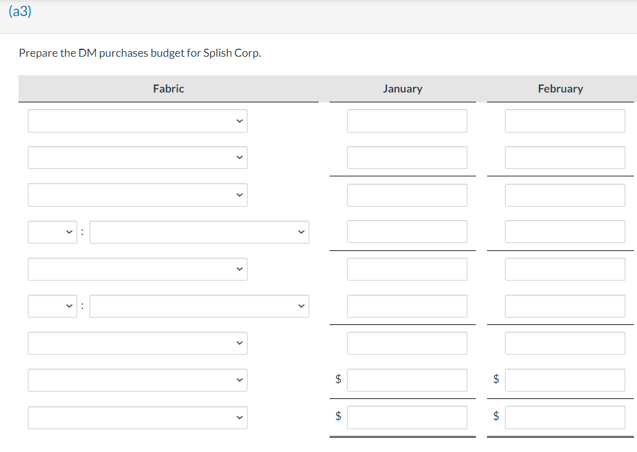Viewport: 637px width, 452px height.
Task: Open the third row label dropdown
Action: 137,195
